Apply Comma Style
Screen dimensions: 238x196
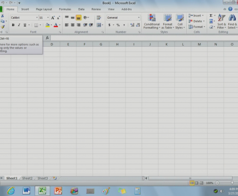click(x=124, y=25)
